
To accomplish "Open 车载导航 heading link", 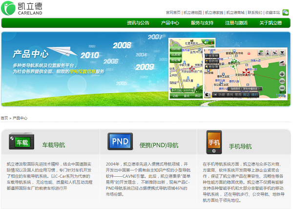I will (x=54, y=145).
